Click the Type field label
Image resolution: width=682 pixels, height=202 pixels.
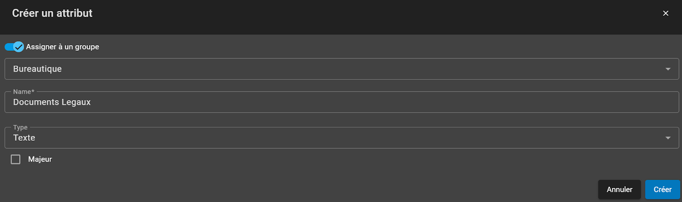(20, 127)
